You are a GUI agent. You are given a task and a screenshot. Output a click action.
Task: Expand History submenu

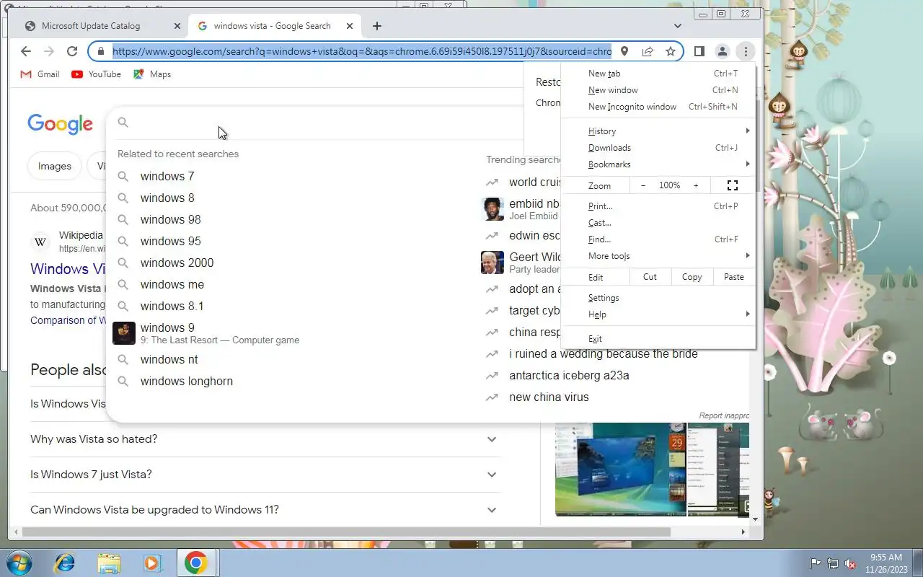pos(658,131)
